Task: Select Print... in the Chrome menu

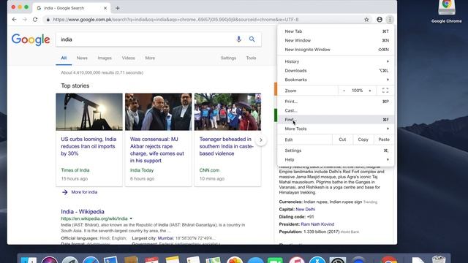Action: point(336,102)
